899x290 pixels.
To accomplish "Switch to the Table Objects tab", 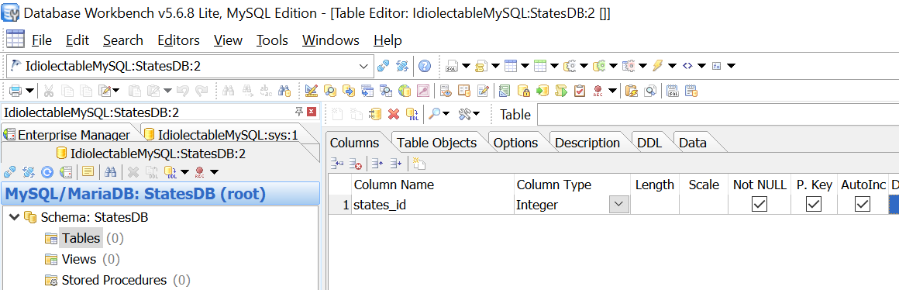I will [437, 143].
